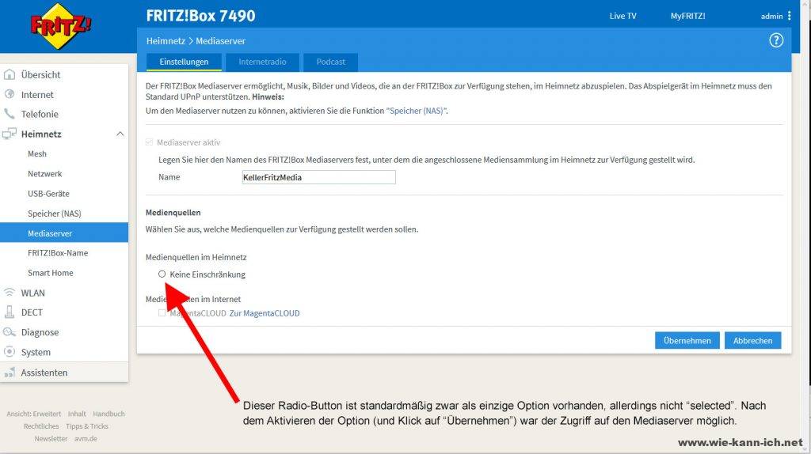Select the Keine Einschränkung radio button

[x=162, y=274]
